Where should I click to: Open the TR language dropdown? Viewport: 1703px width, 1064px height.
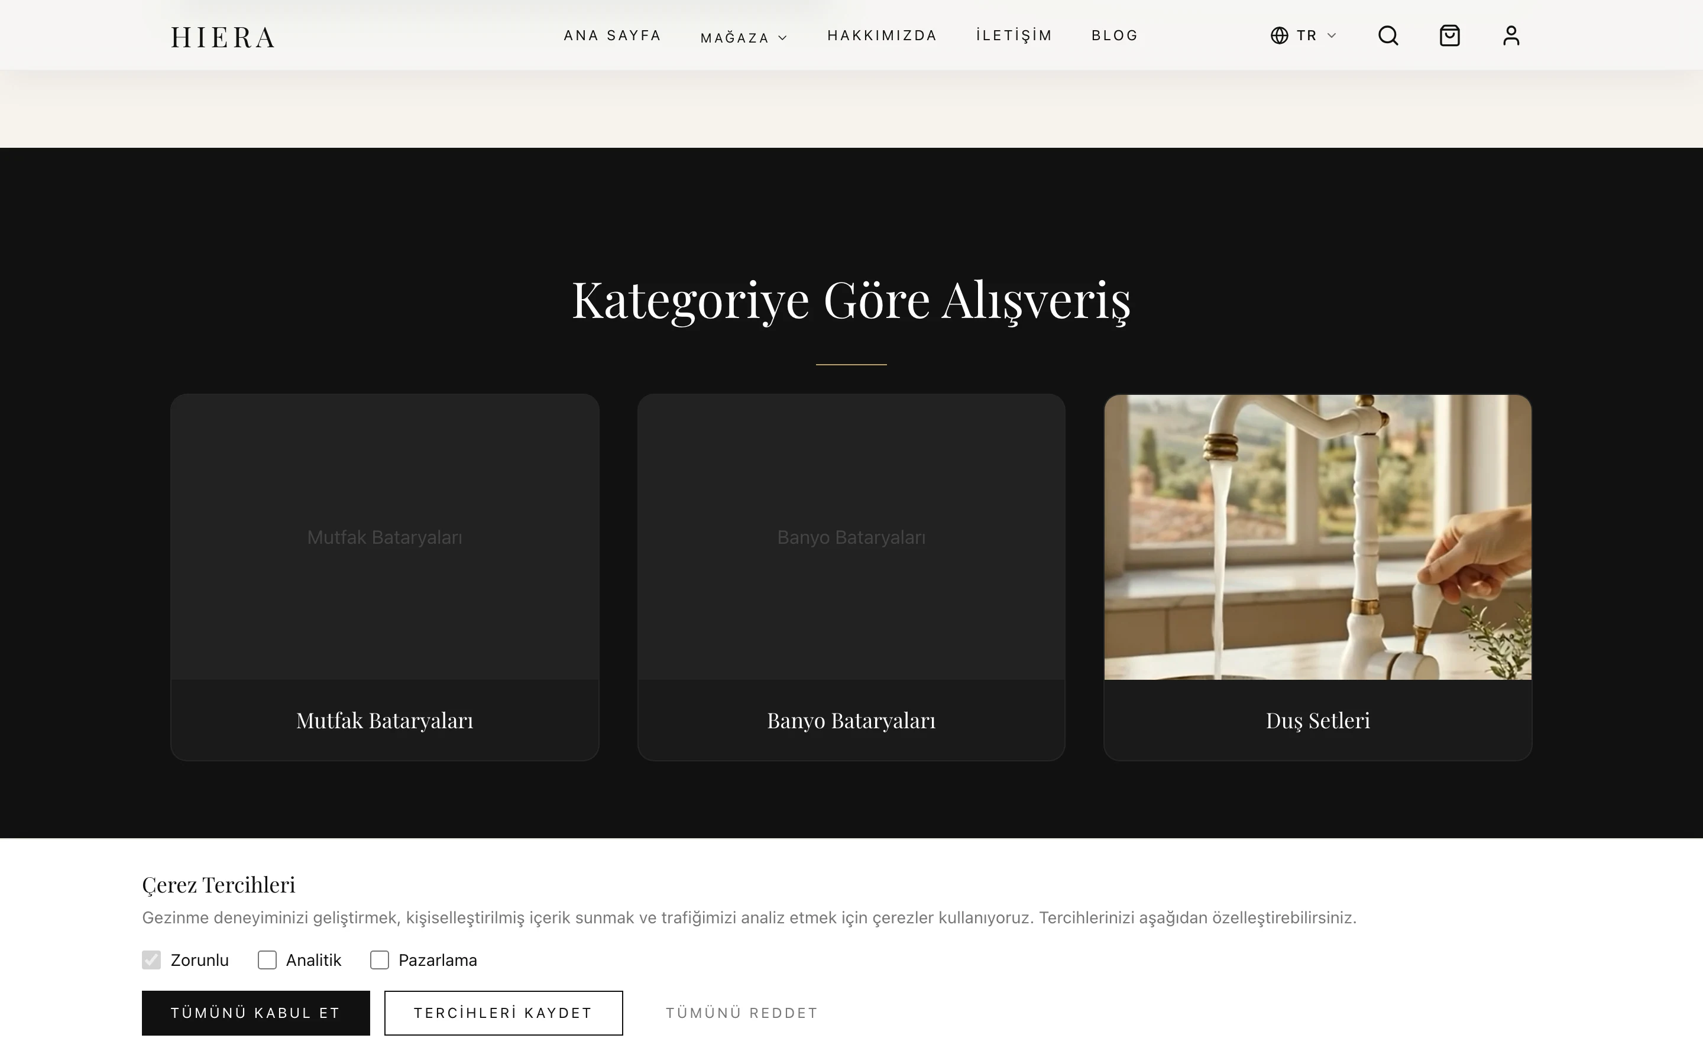[1304, 35]
